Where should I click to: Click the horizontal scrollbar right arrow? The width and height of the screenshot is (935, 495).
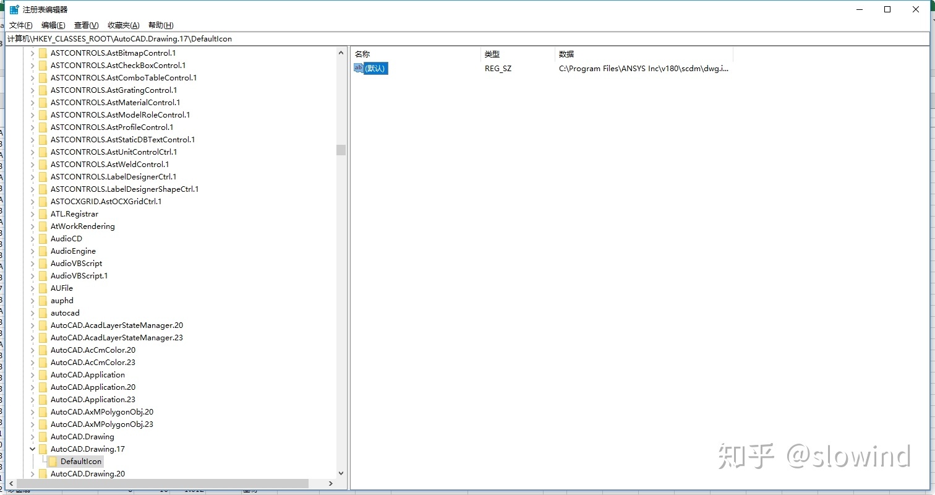click(x=331, y=484)
